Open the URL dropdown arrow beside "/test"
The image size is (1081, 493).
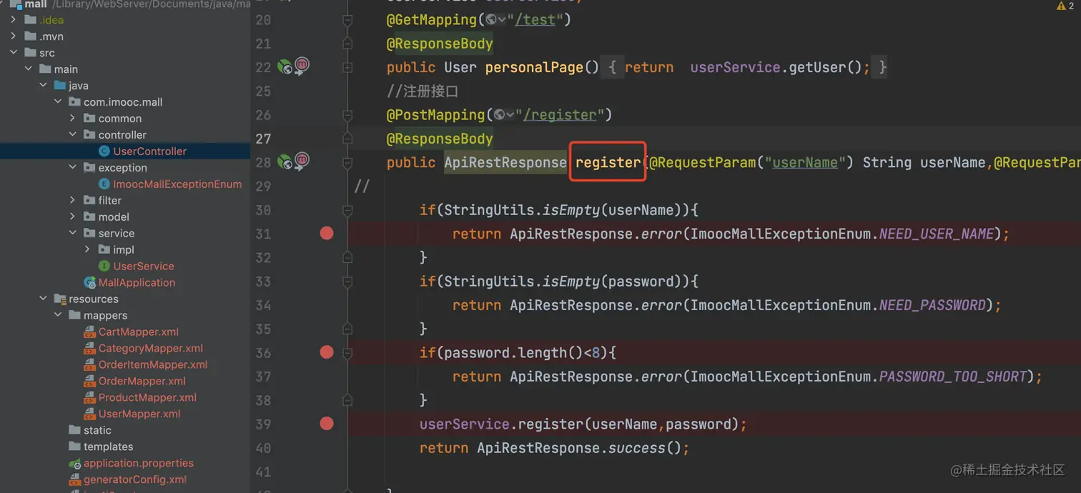(x=502, y=20)
